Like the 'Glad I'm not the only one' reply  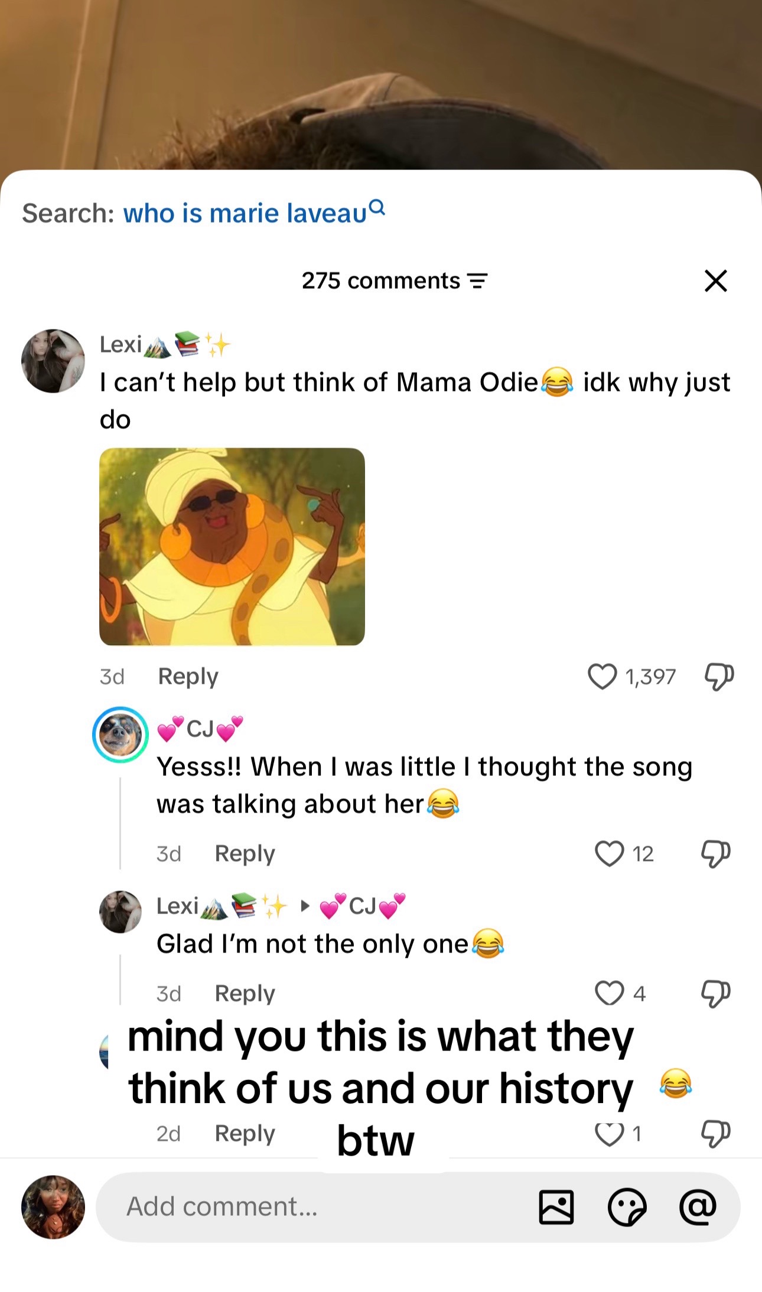[609, 993]
